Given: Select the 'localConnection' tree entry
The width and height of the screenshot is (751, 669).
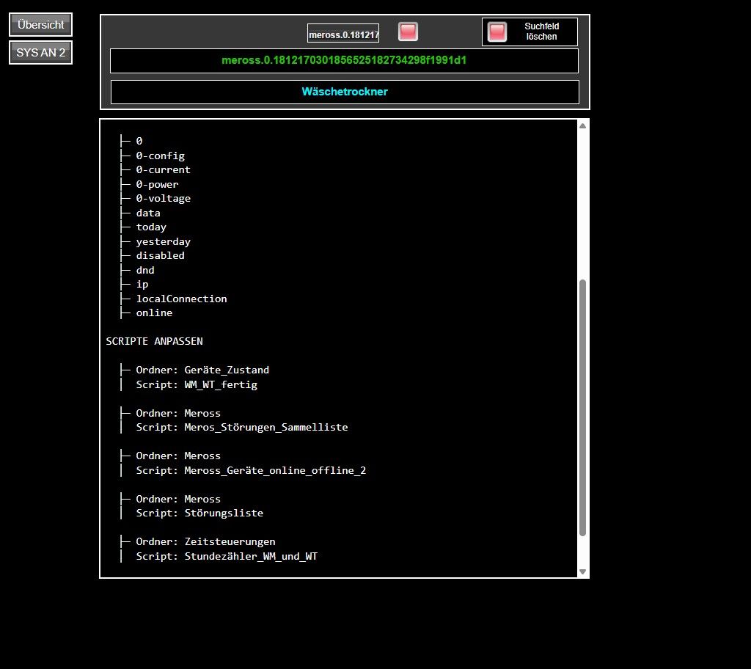Looking at the screenshot, I should pyautogui.click(x=181, y=299).
